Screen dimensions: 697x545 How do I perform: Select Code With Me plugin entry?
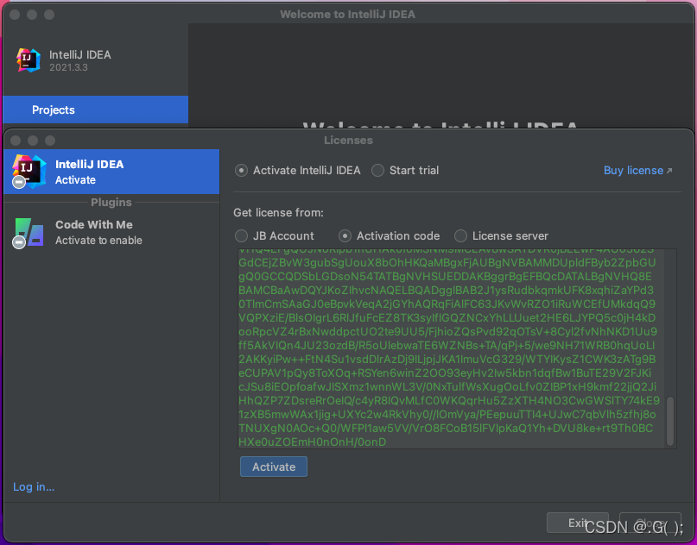111,232
